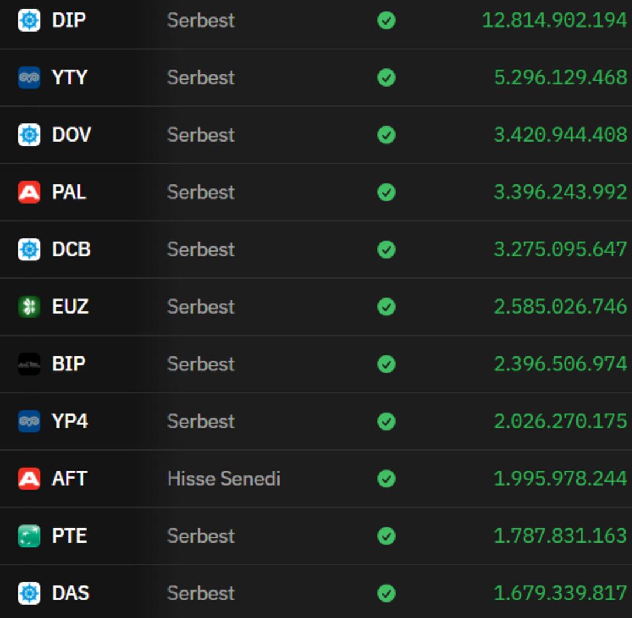
Task: Click the green checkmark in PTE row
Action: point(386,537)
